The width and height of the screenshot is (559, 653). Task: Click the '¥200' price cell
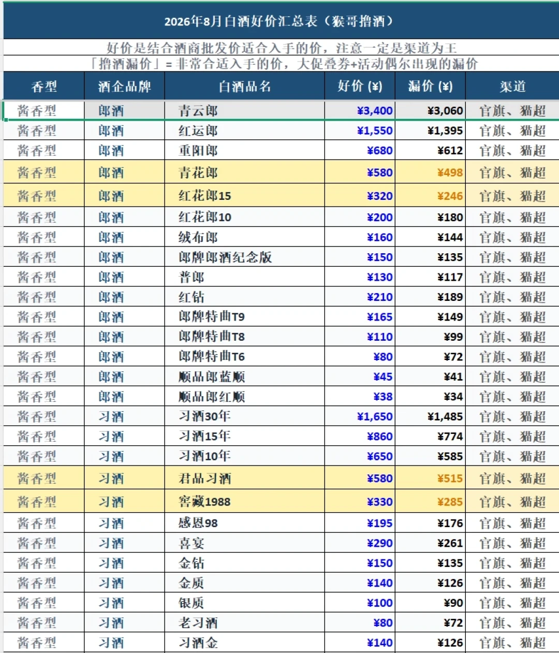pos(360,217)
